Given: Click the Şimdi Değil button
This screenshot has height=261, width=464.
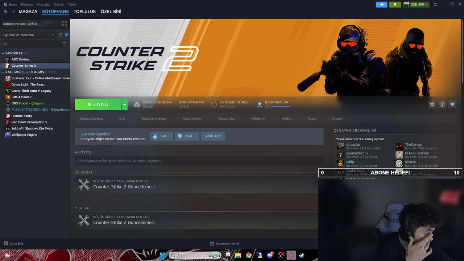Looking at the screenshot, I should pos(213,136).
